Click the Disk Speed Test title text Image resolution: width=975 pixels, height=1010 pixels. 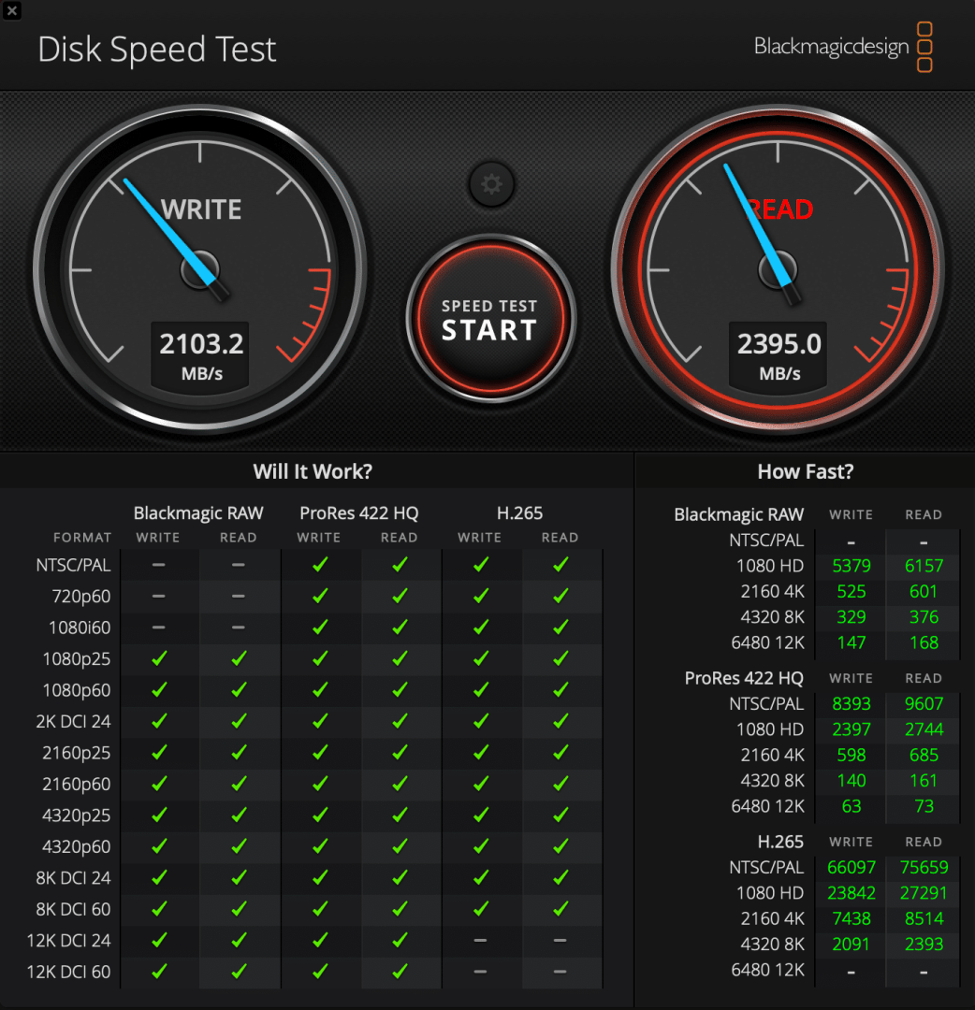point(156,49)
